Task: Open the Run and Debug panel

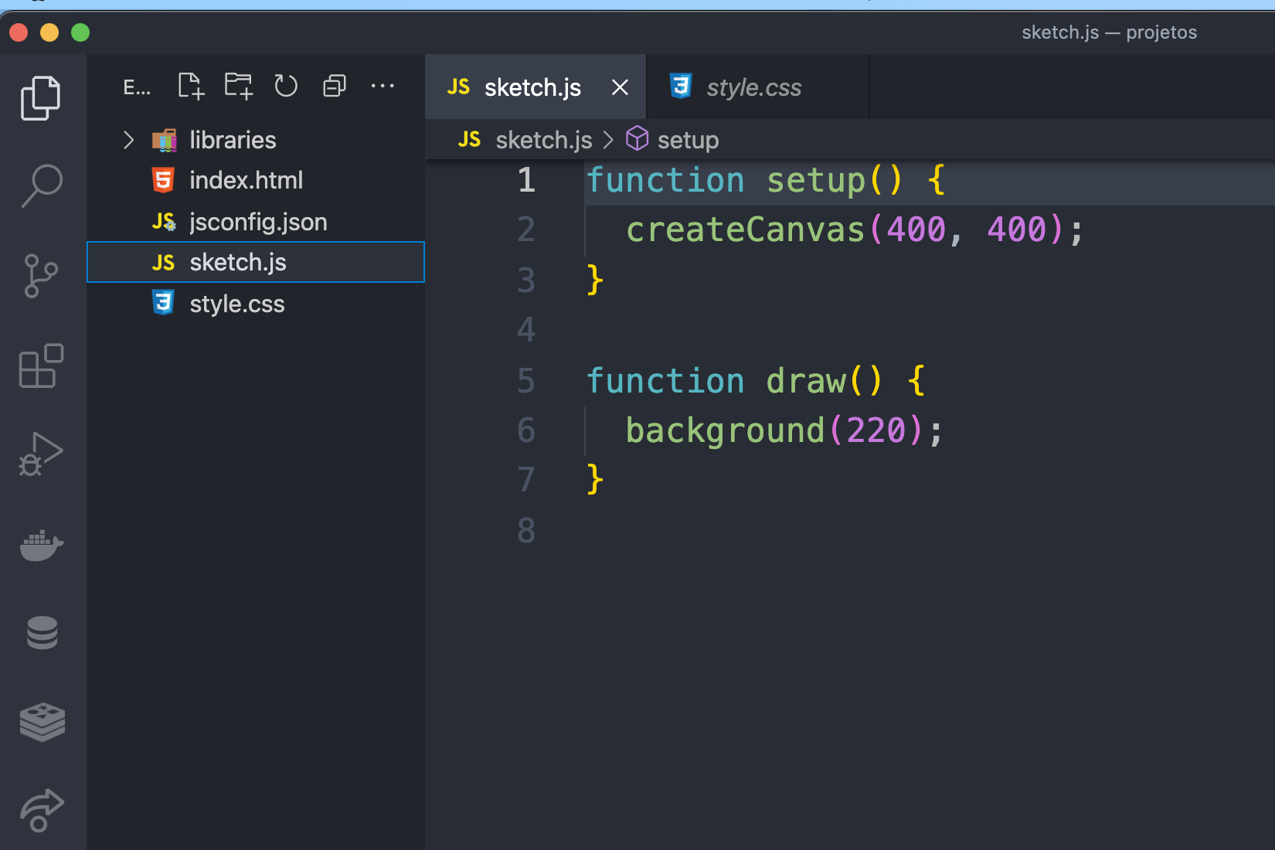Action: coord(41,454)
